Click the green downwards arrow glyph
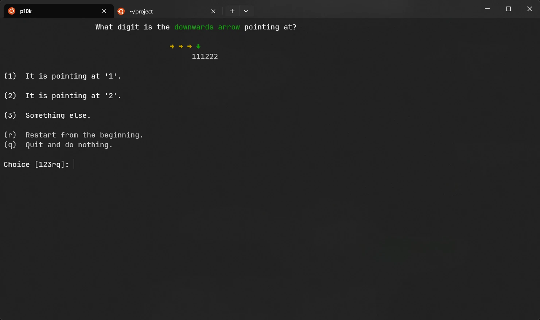 (198, 47)
